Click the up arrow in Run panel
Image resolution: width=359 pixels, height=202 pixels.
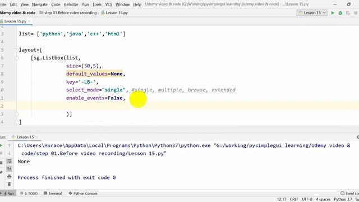[9, 145]
